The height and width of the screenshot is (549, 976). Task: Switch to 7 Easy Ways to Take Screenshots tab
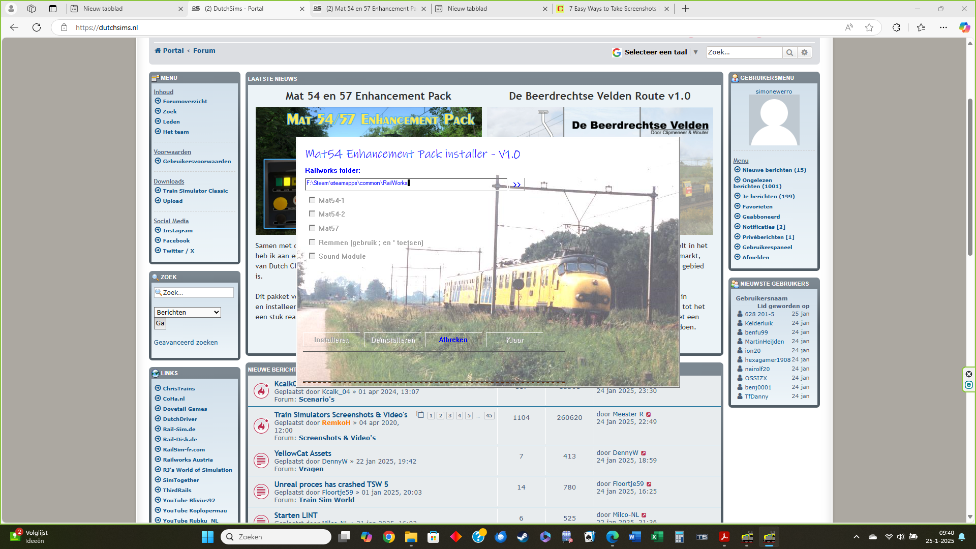click(613, 9)
